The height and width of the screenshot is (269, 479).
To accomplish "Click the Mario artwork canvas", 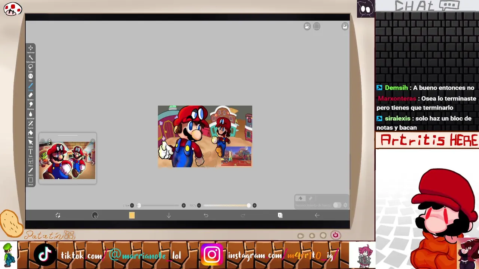I will (x=205, y=136).
